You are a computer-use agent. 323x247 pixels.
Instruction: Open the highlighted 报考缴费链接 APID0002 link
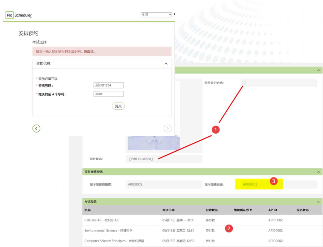pos(250,185)
